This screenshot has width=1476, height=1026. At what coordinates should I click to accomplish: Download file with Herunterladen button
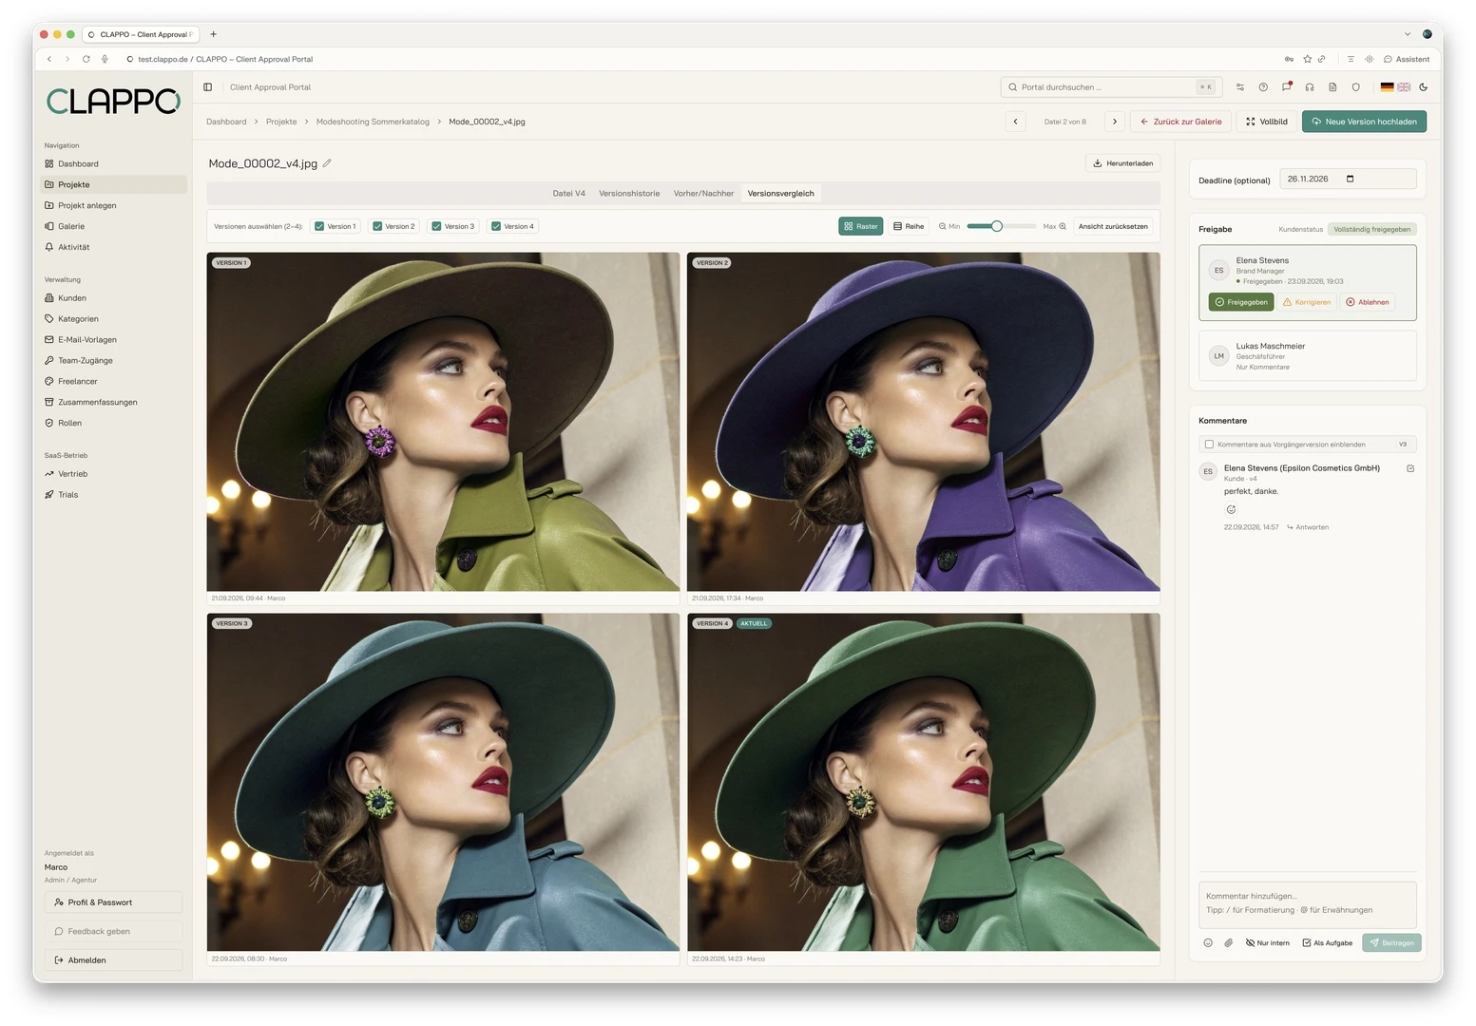pyautogui.click(x=1122, y=163)
